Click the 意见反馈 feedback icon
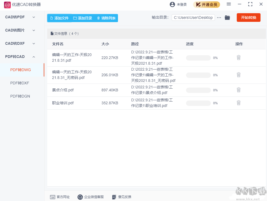The width and height of the screenshot is (267, 201). pos(114,197)
